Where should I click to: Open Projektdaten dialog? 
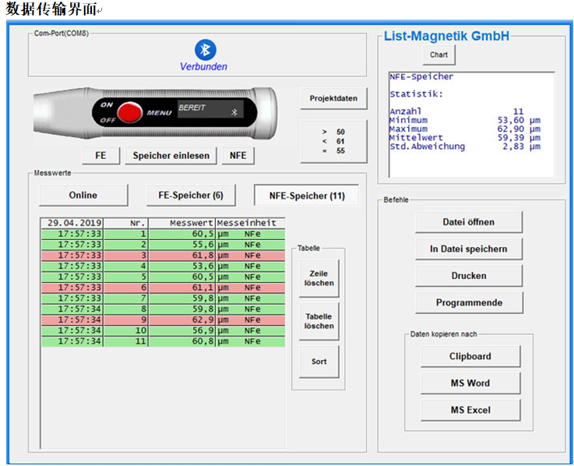(x=333, y=98)
